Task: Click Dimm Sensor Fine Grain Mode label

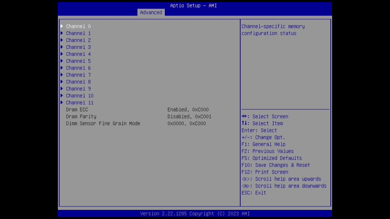Action: (103, 123)
